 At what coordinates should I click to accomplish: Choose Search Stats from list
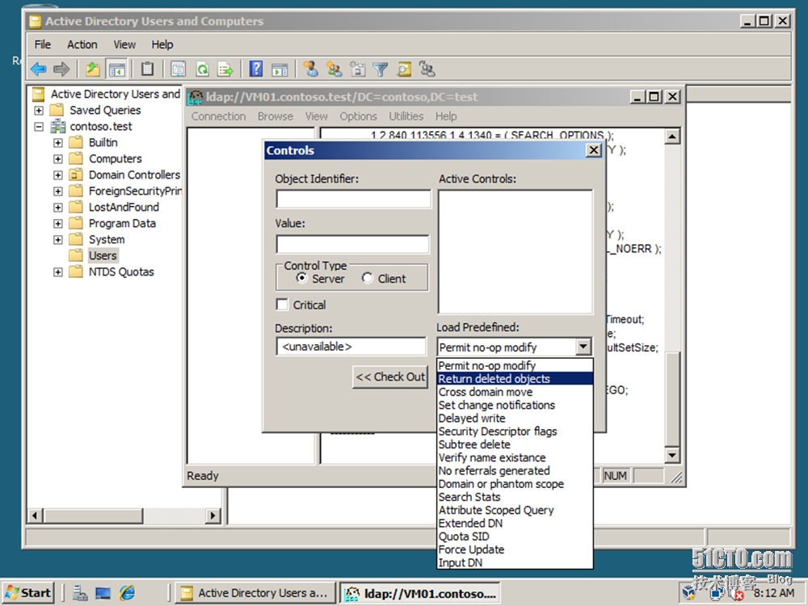515,497
